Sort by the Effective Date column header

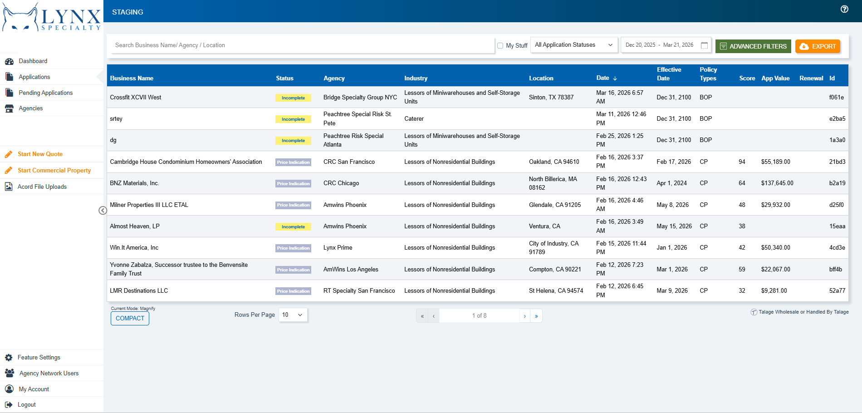coord(669,74)
